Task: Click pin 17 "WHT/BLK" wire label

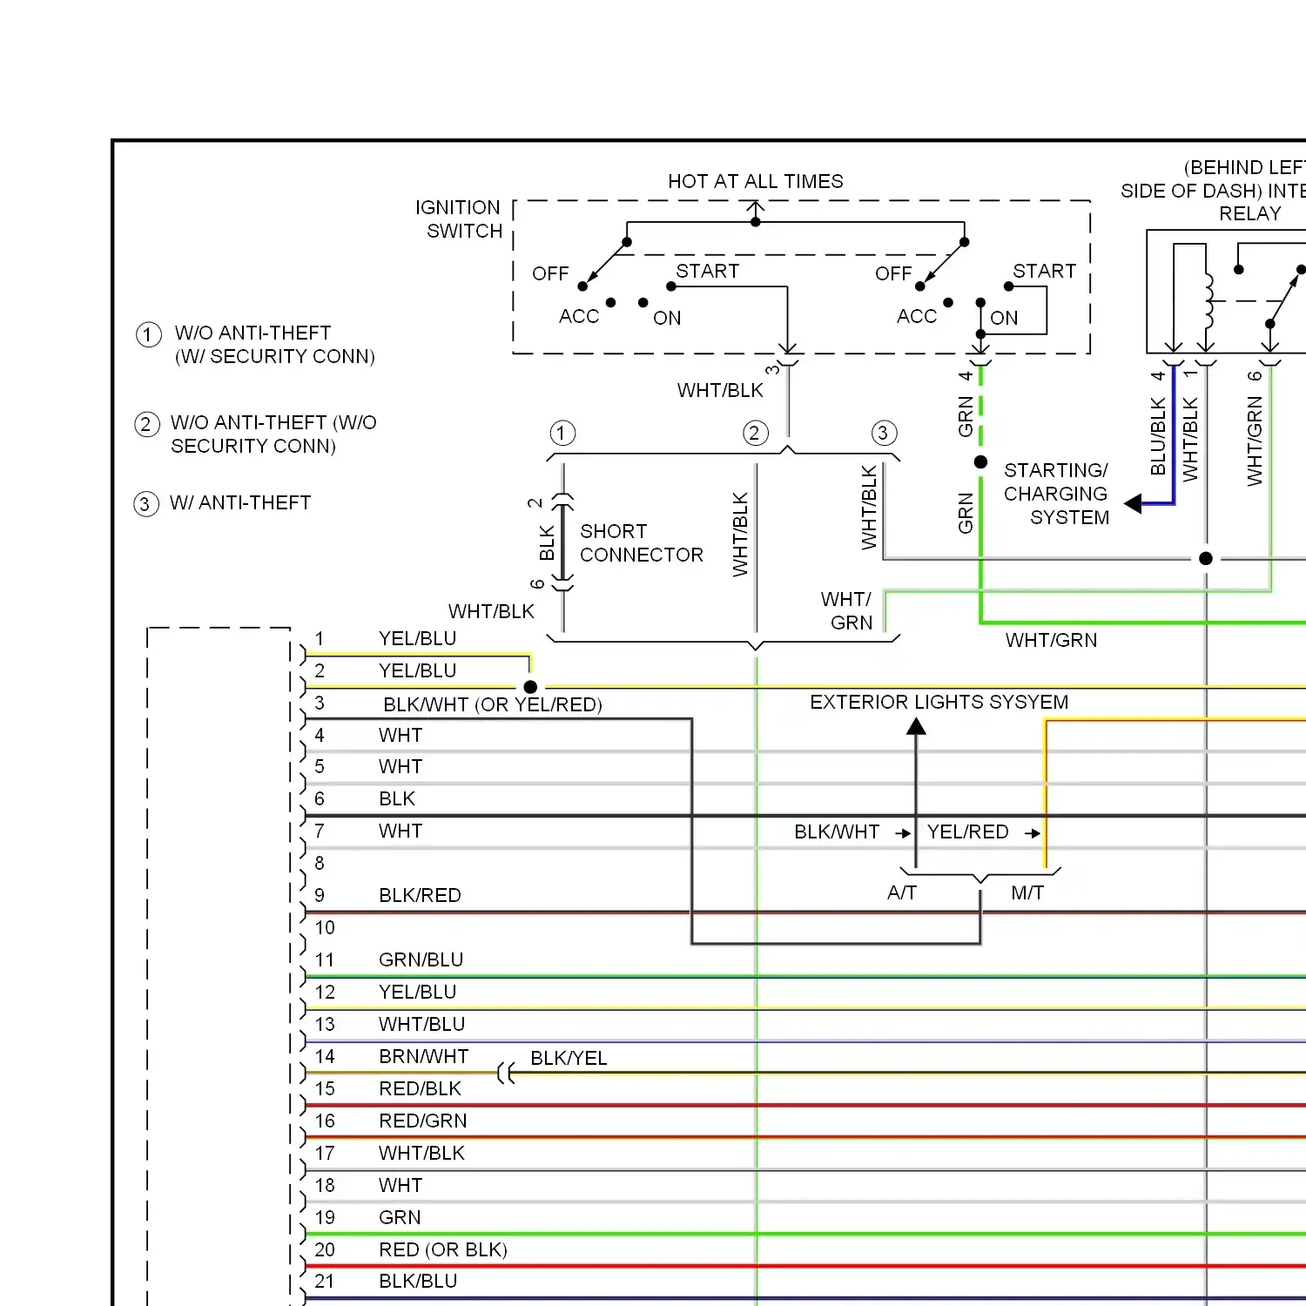Action: tap(421, 1153)
